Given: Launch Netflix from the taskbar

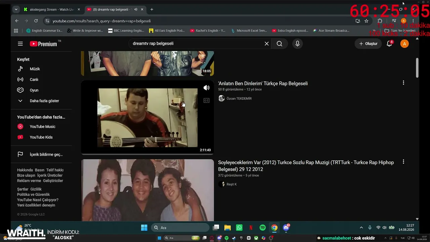Looking at the screenshot, I should pyautogui.click(x=251, y=228).
